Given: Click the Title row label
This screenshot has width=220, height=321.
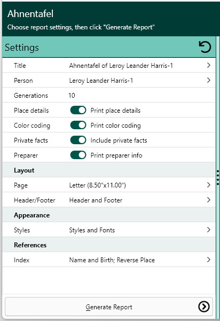Looking at the screenshot, I should click(20, 66).
